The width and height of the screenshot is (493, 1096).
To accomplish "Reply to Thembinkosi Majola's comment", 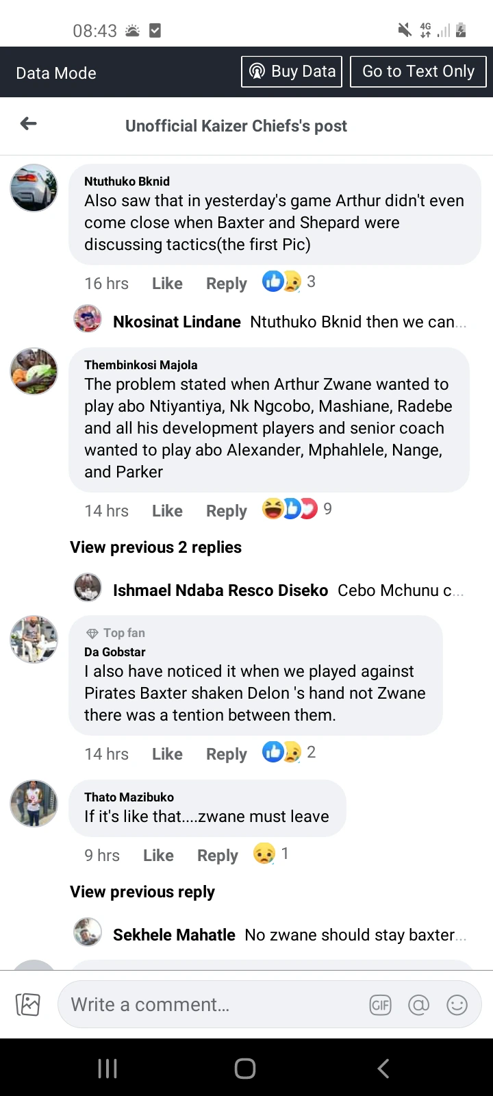I will pos(226,510).
